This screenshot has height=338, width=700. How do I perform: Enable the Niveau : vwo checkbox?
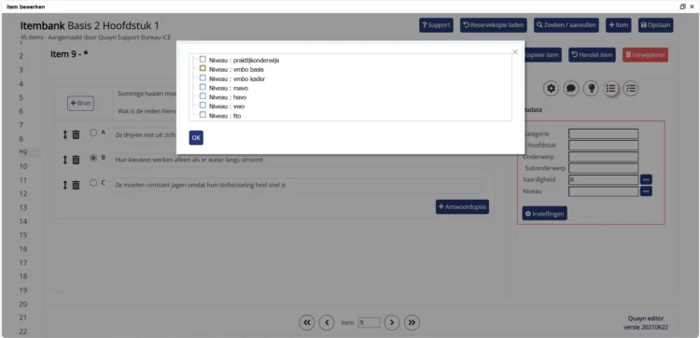pyautogui.click(x=203, y=106)
